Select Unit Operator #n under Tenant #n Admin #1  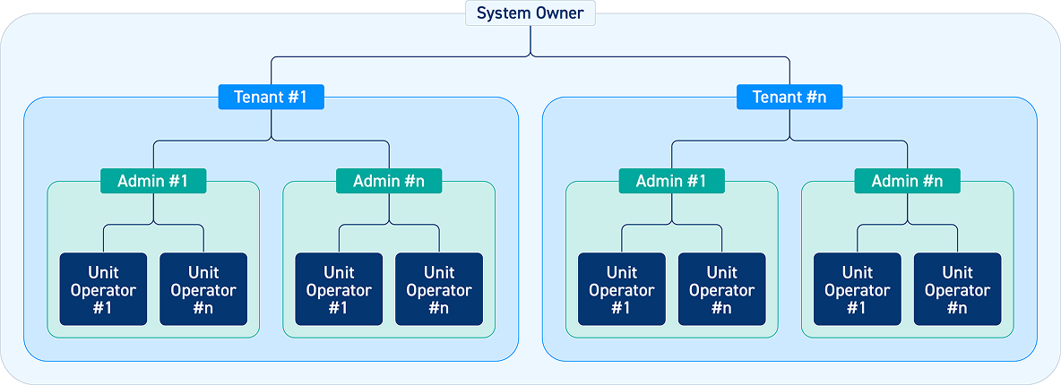(722, 289)
